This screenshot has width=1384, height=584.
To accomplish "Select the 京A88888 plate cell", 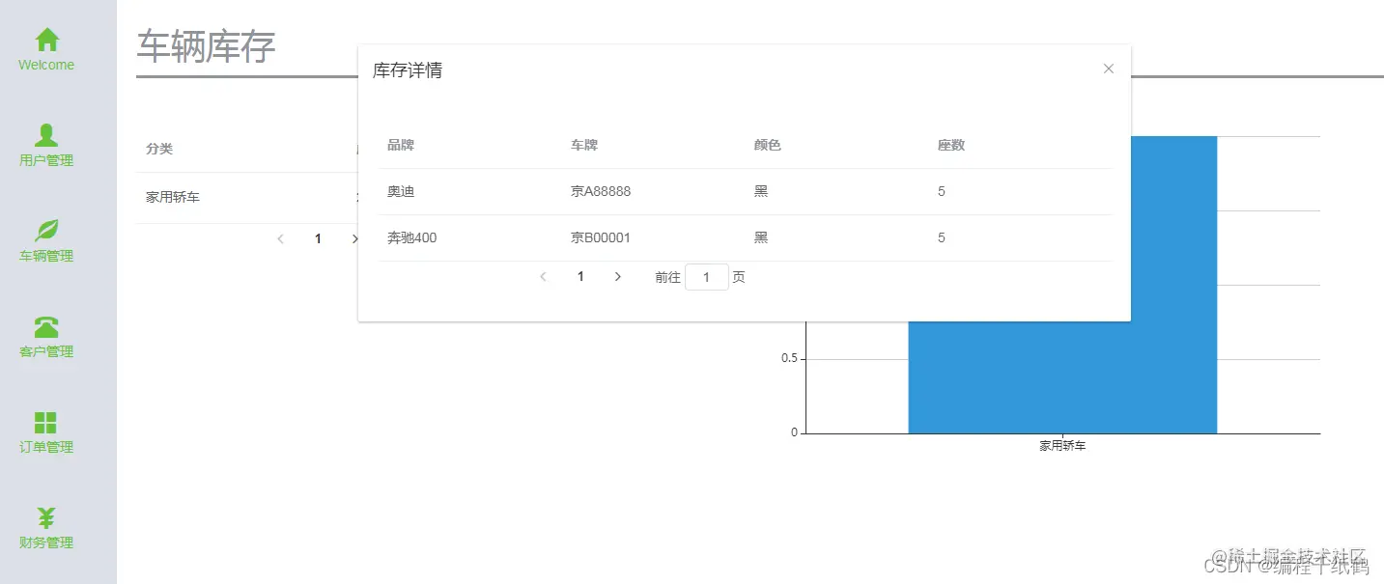I will [x=601, y=191].
